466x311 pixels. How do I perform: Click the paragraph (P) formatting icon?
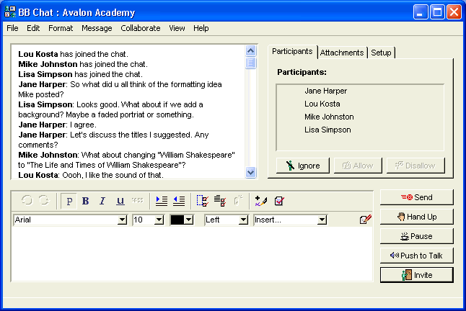tap(69, 201)
